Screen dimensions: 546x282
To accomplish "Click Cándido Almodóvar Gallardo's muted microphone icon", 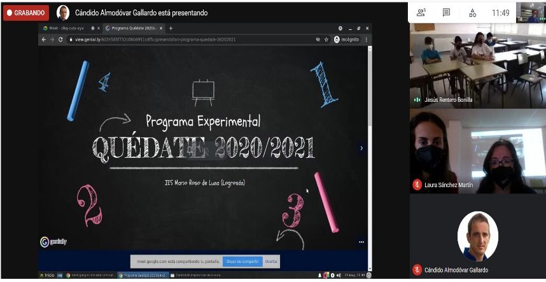I will (x=417, y=270).
